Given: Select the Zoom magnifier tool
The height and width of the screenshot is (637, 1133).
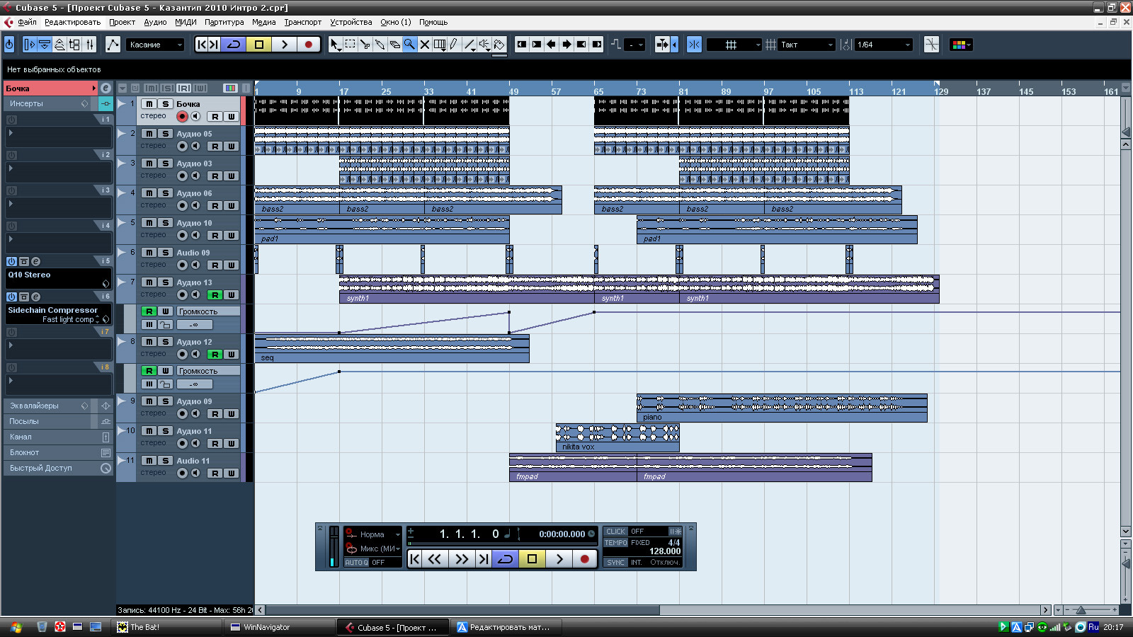Looking at the screenshot, I should (x=409, y=45).
